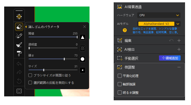Enable 選択範囲の反転を無効にする checkbox
The width and height of the screenshot is (191, 105).
(x=30, y=83)
